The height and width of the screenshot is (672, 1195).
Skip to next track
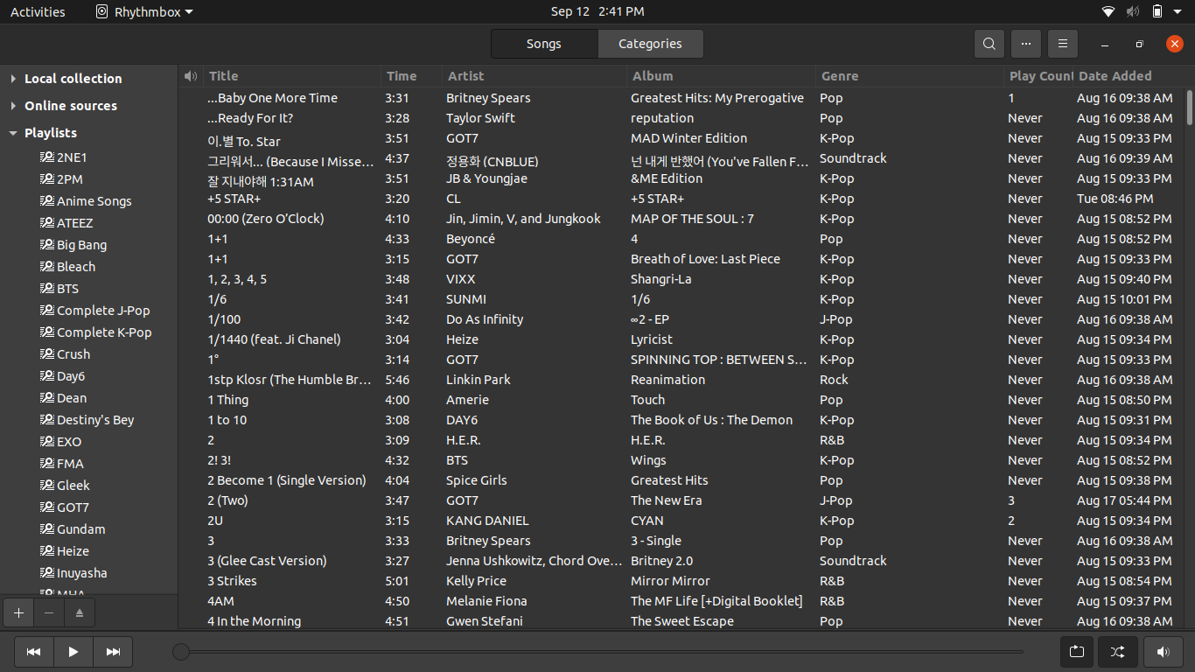point(113,652)
